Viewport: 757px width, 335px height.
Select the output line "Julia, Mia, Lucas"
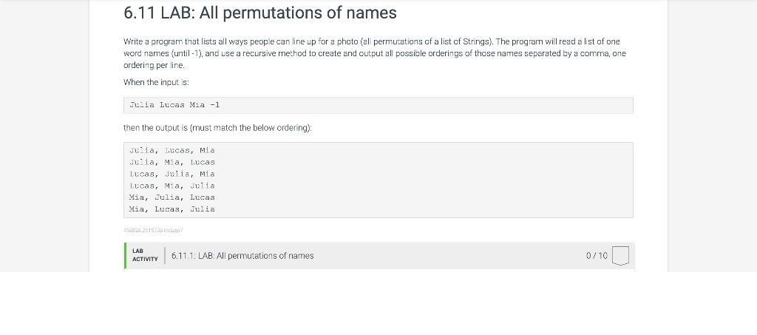tap(172, 162)
